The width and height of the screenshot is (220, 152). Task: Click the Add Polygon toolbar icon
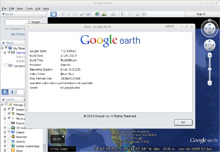pyautogui.click(x=69, y=14)
